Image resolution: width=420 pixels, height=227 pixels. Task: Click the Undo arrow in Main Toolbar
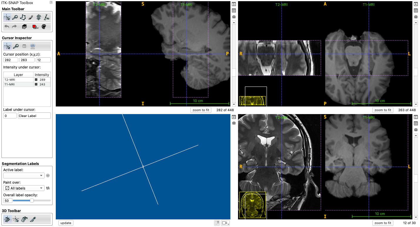click(7, 27)
